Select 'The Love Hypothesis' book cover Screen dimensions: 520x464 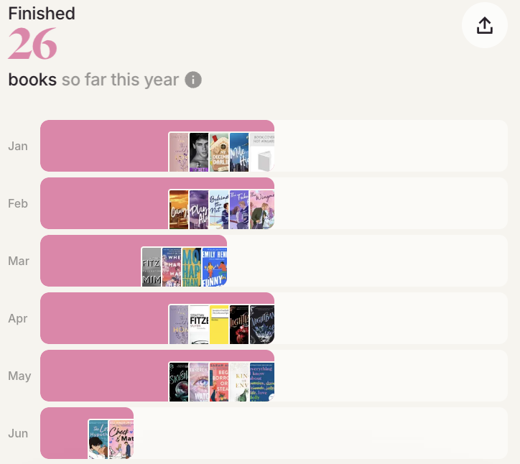(98, 439)
